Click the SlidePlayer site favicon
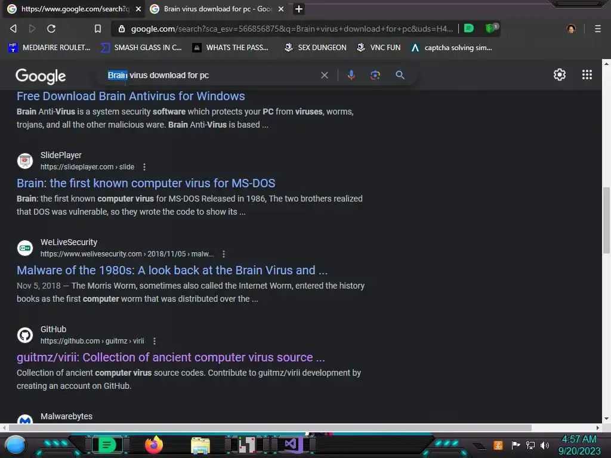The image size is (611, 458). 25,161
